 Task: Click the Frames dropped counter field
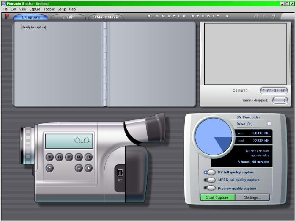click(280, 100)
